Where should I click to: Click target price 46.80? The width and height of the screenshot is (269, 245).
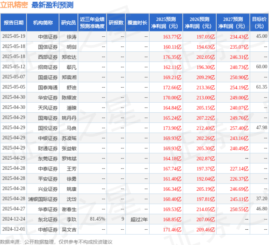click(262, 209)
